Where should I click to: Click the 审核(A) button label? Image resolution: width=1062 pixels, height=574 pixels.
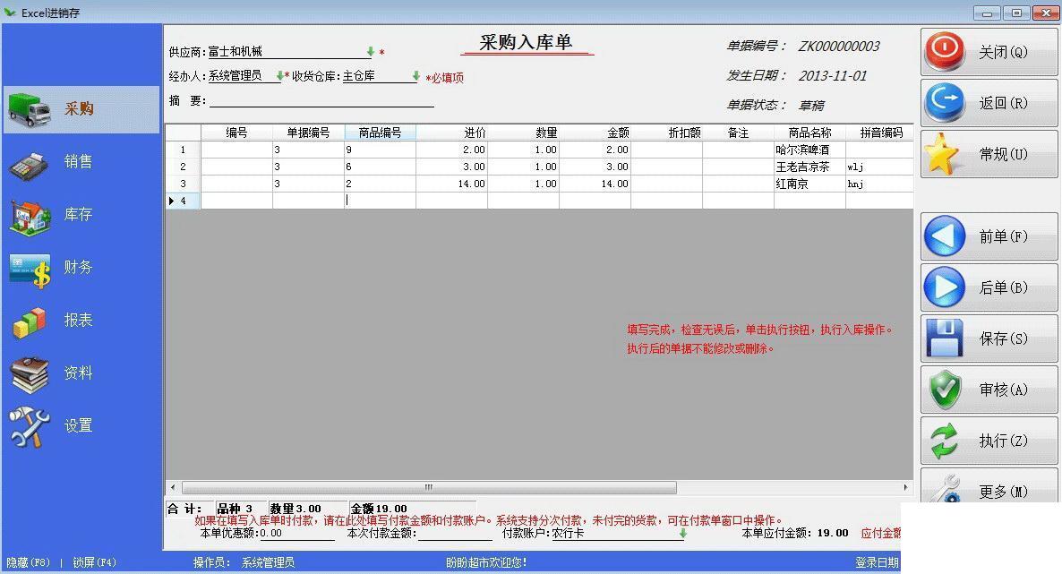1004,390
